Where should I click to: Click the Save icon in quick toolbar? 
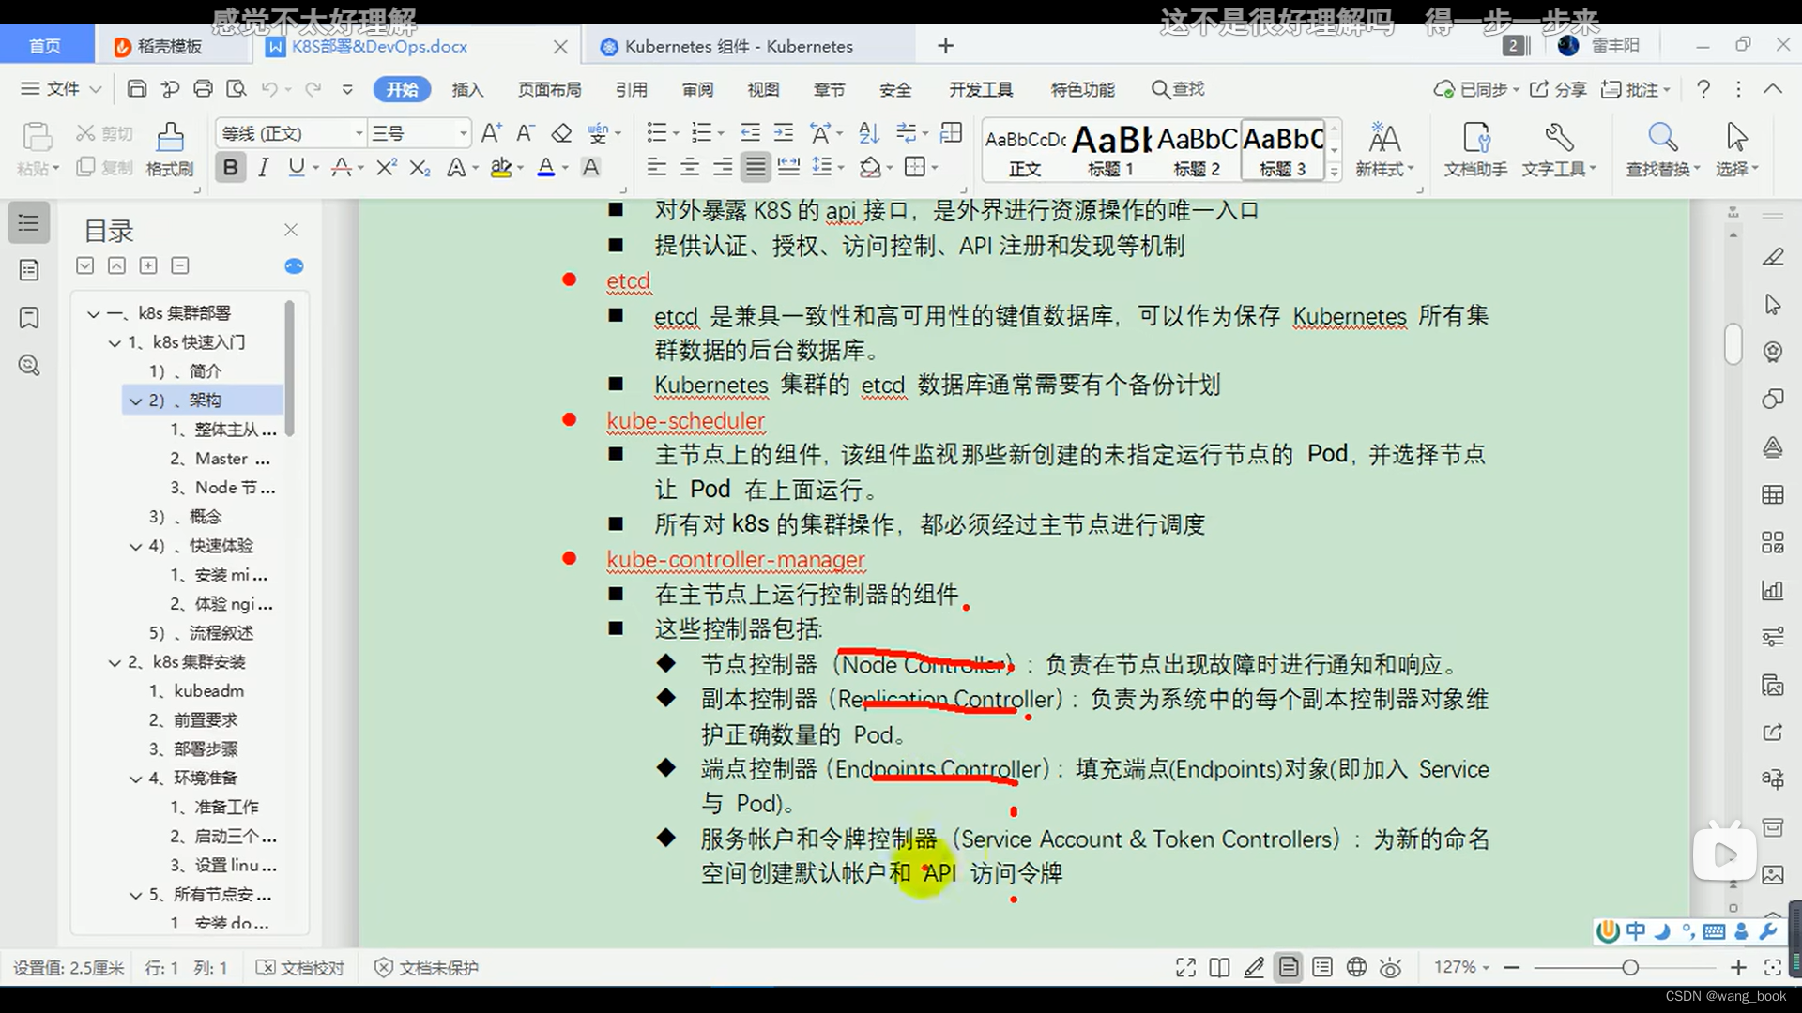(x=137, y=89)
